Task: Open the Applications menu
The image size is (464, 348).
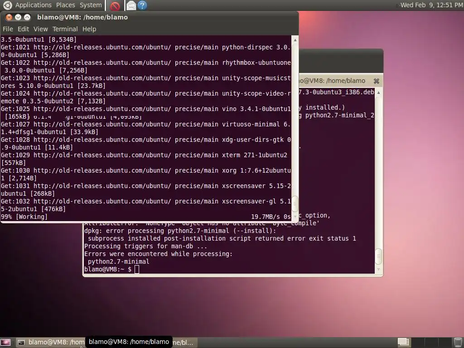Action: (x=34, y=5)
